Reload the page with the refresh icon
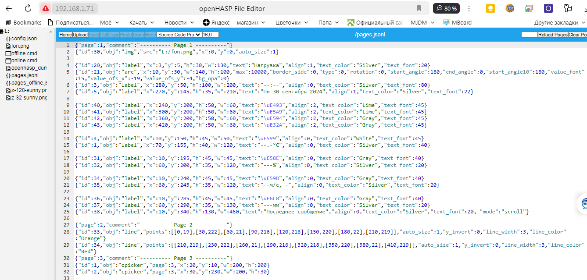 coord(28,8)
